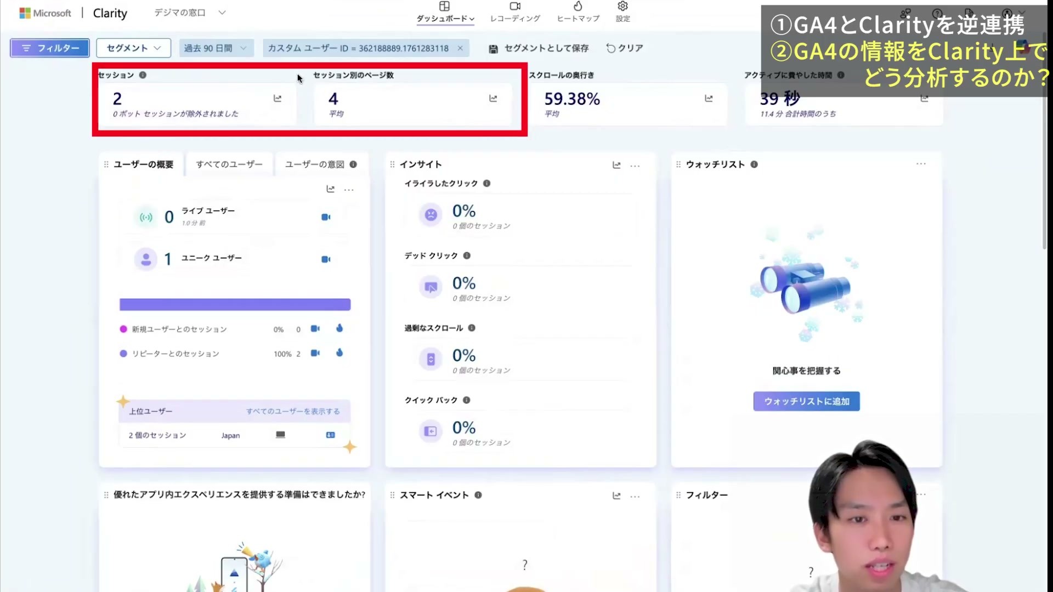The height and width of the screenshot is (592, 1053).
Task: Open the フィルター filter button
Action: pos(49,48)
